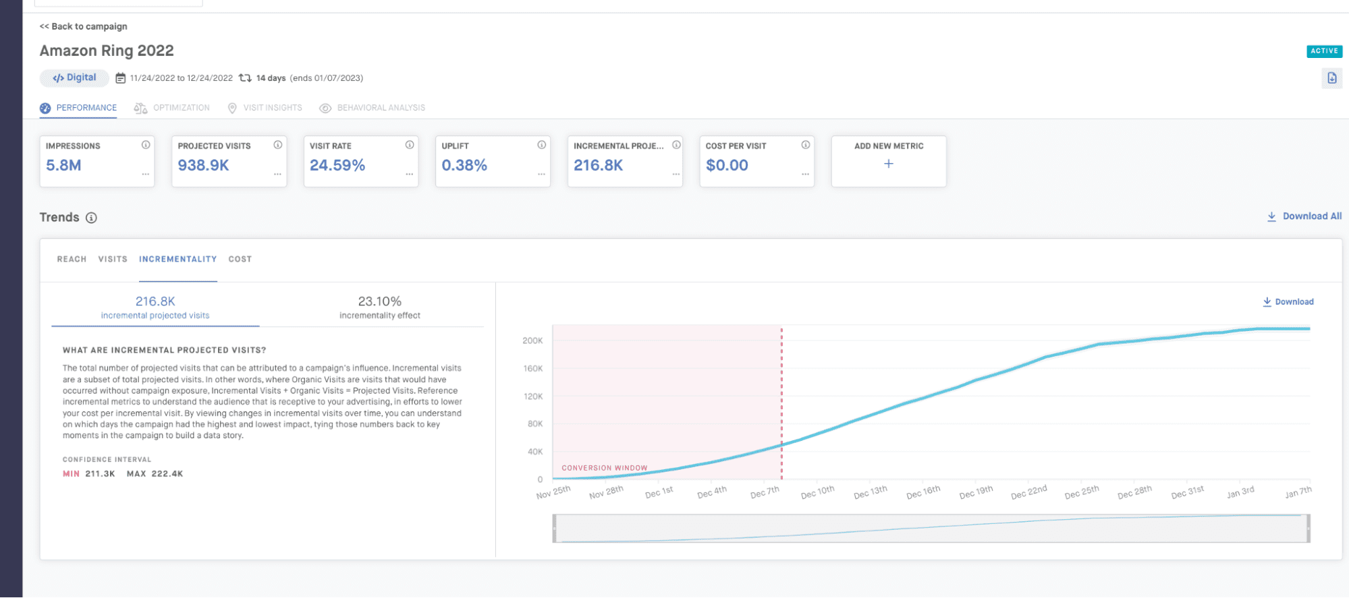1349x598 pixels.
Task: Show info for Projected Visits metric
Action: [277, 145]
